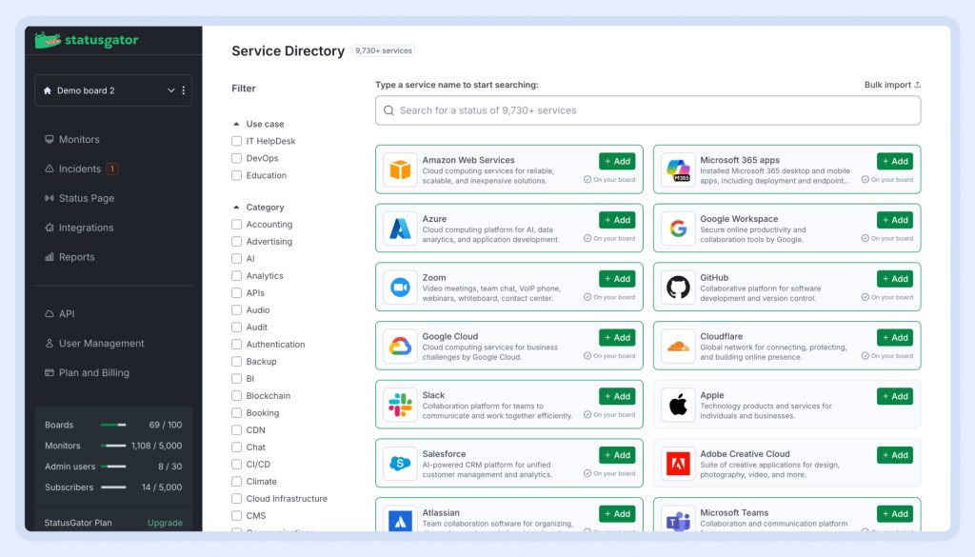Open the API sidebar item
The image size is (975, 557).
[x=67, y=314]
